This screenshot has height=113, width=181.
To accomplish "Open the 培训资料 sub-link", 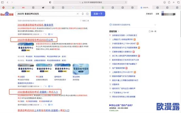I will click(76, 77).
